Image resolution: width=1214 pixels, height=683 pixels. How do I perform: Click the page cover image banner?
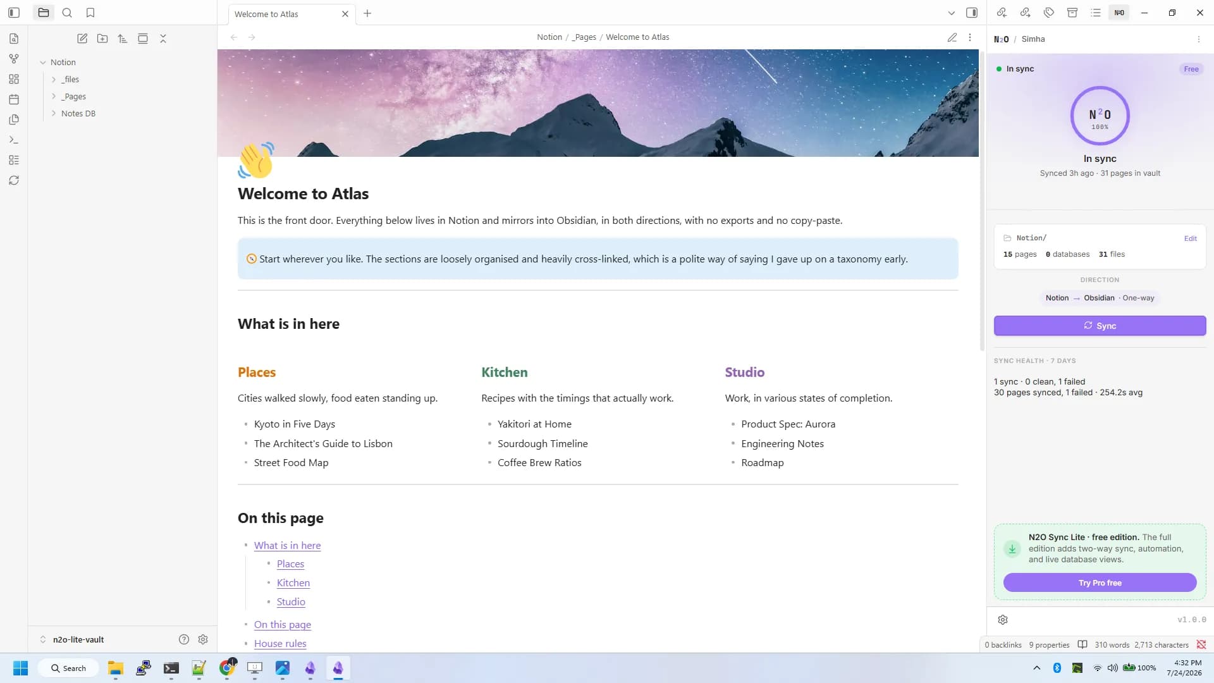pyautogui.click(x=598, y=103)
